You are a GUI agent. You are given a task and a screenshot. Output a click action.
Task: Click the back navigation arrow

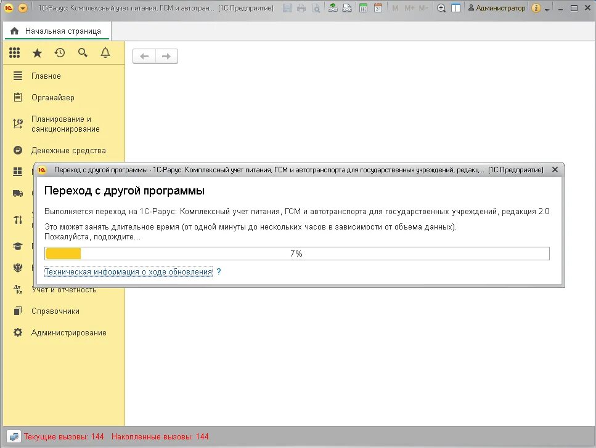tap(144, 56)
